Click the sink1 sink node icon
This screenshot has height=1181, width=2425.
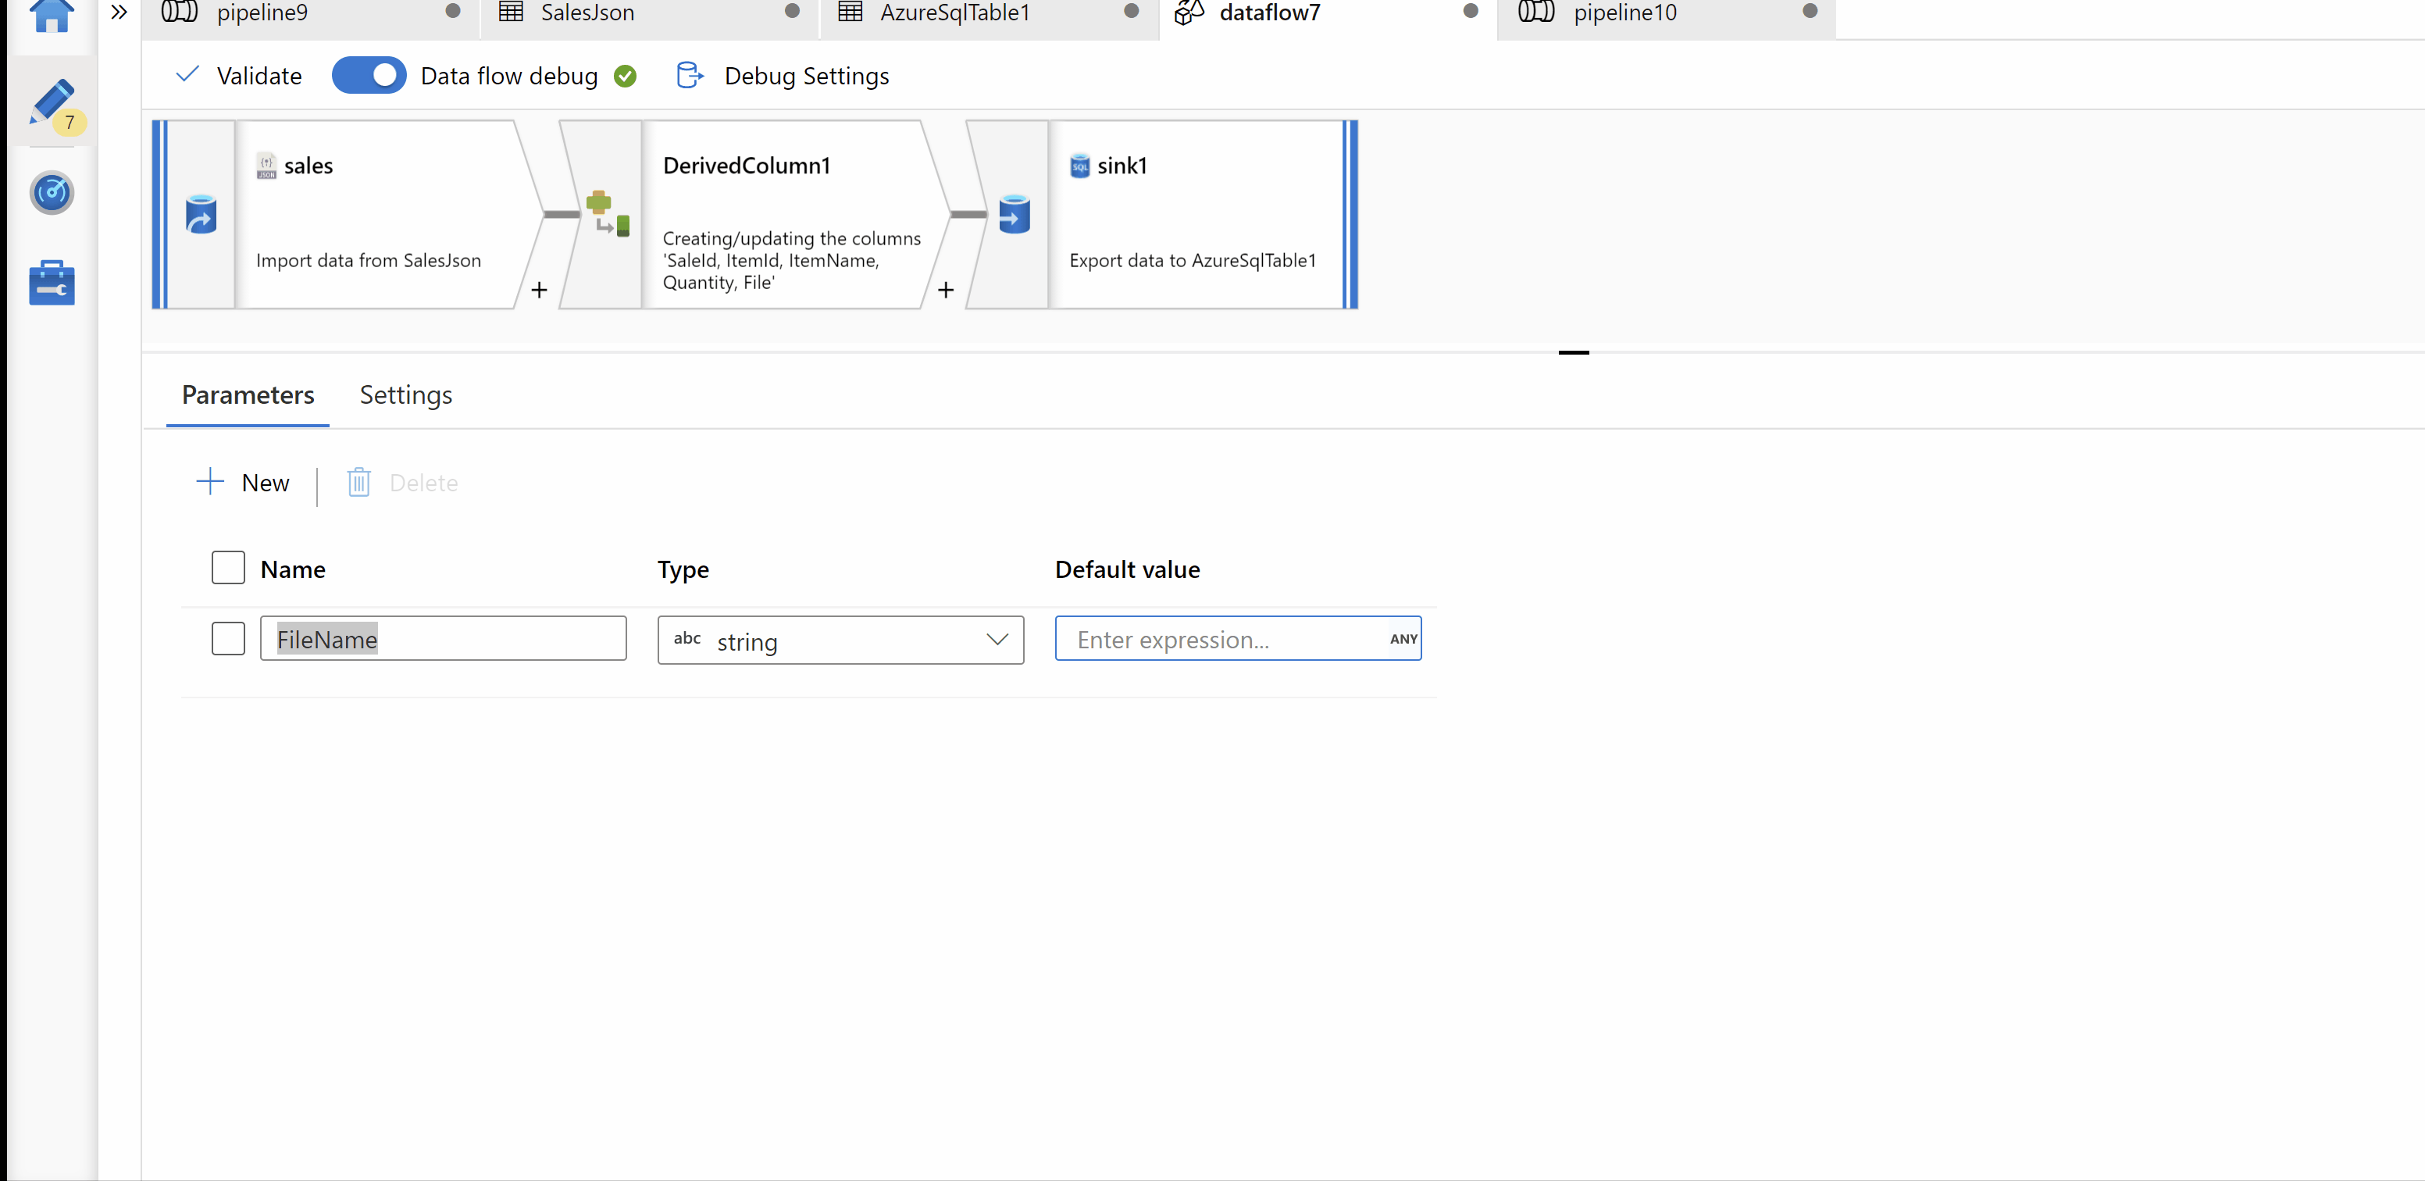point(1014,215)
